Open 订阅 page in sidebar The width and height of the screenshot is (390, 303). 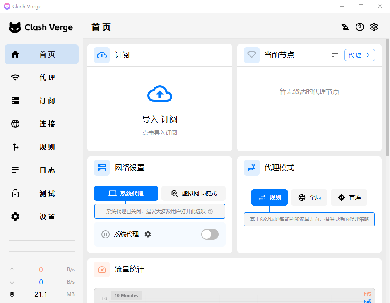[41, 101]
